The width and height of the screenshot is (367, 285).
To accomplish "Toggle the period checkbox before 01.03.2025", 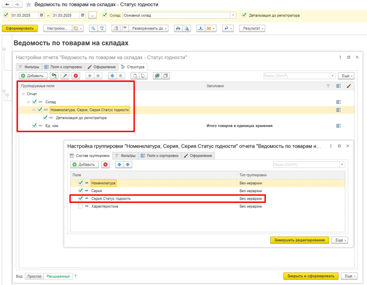I will (x=6, y=15).
